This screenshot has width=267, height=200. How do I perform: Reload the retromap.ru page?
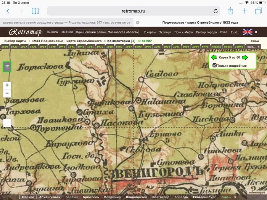(x=216, y=11)
